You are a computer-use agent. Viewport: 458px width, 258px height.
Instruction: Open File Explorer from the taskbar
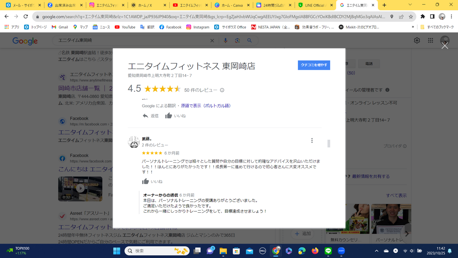[x=223, y=251]
